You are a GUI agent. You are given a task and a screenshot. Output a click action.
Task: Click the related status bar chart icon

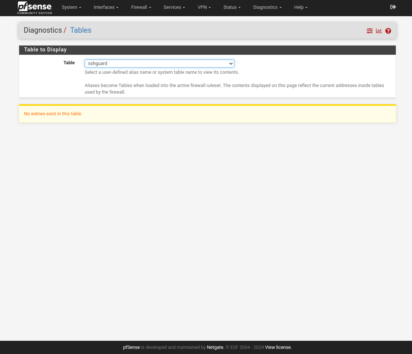click(379, 31)
